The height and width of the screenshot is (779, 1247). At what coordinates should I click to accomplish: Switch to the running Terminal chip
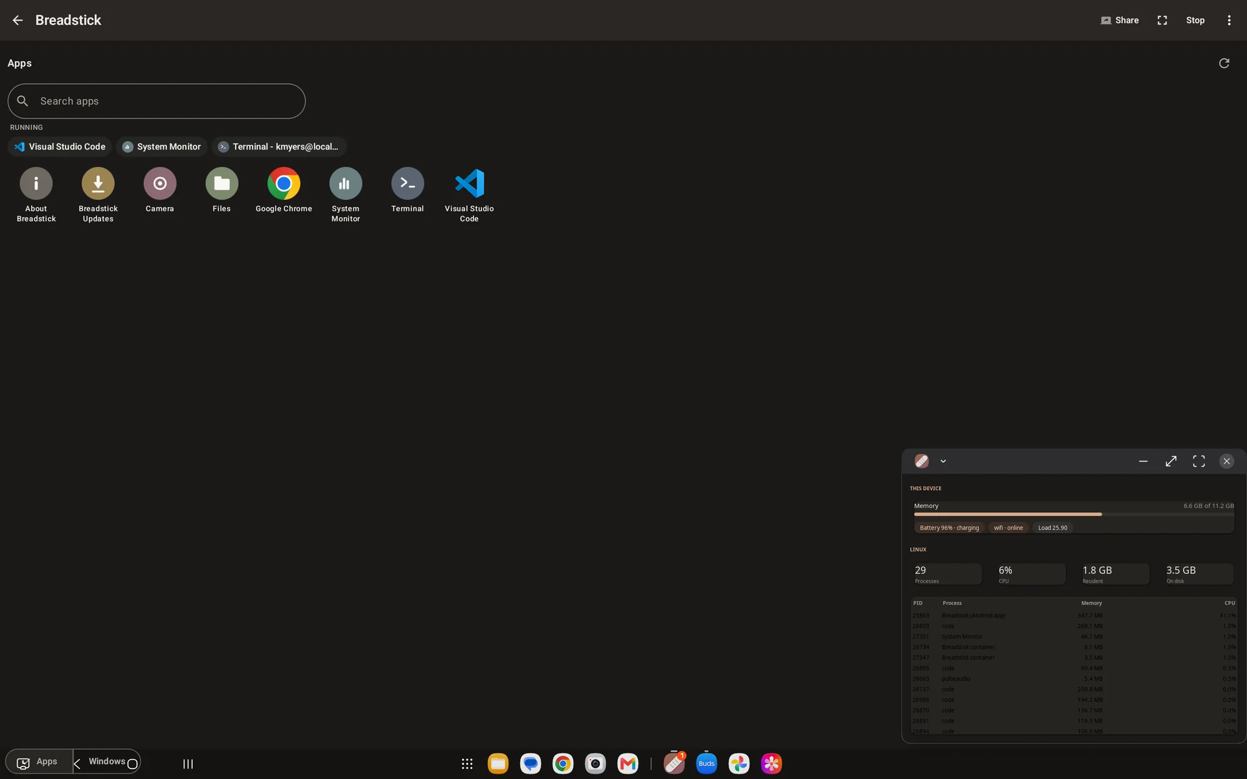[x=279, y=147]
